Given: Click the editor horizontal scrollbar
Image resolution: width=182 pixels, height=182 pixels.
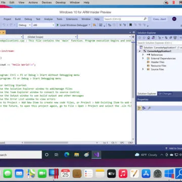Looking at the screenshot, I should [46, 143].
